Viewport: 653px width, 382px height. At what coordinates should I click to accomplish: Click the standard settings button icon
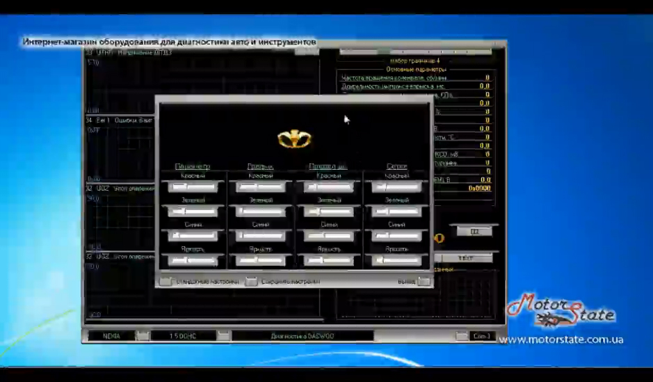(x=166, y=282)
